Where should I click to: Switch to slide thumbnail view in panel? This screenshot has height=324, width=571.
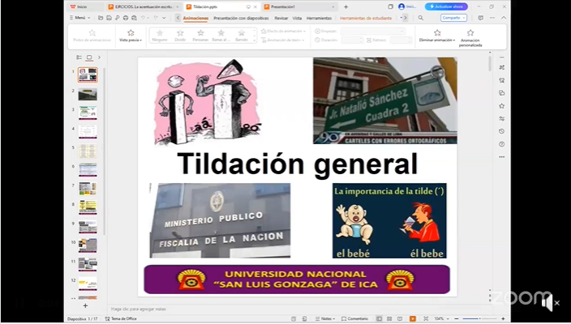click(88, 58)
